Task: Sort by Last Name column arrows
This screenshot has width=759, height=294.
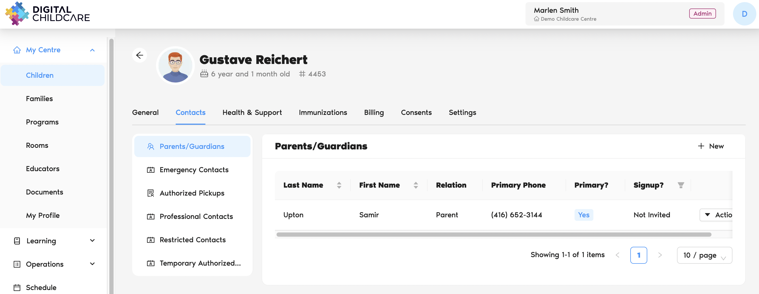Action: pyautogui.click(x=339, y=185)
